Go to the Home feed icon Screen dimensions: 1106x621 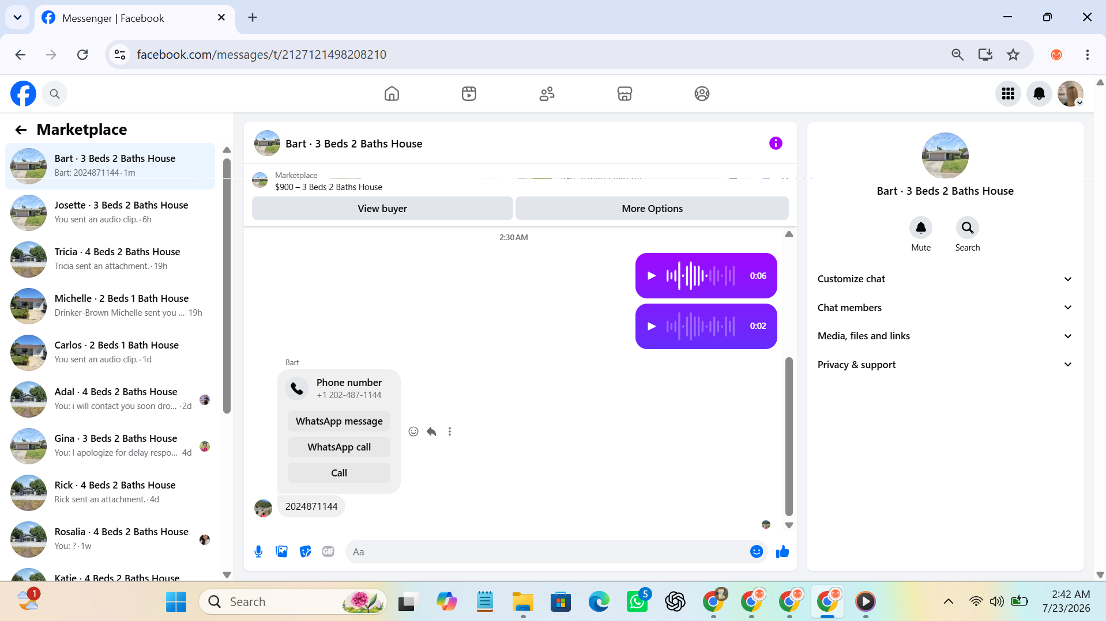coord(392,93)
